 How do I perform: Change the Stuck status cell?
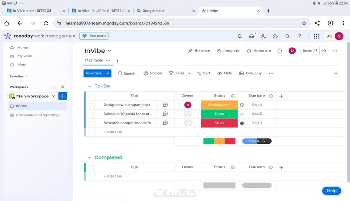click(220, 123)
